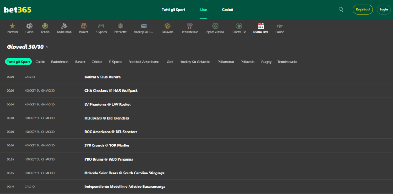The height and width of the screenshot is (194, 393).
Task: Select the Badminton shuttlecock icon
Action: pyautogui.click(x=64, y=26)
